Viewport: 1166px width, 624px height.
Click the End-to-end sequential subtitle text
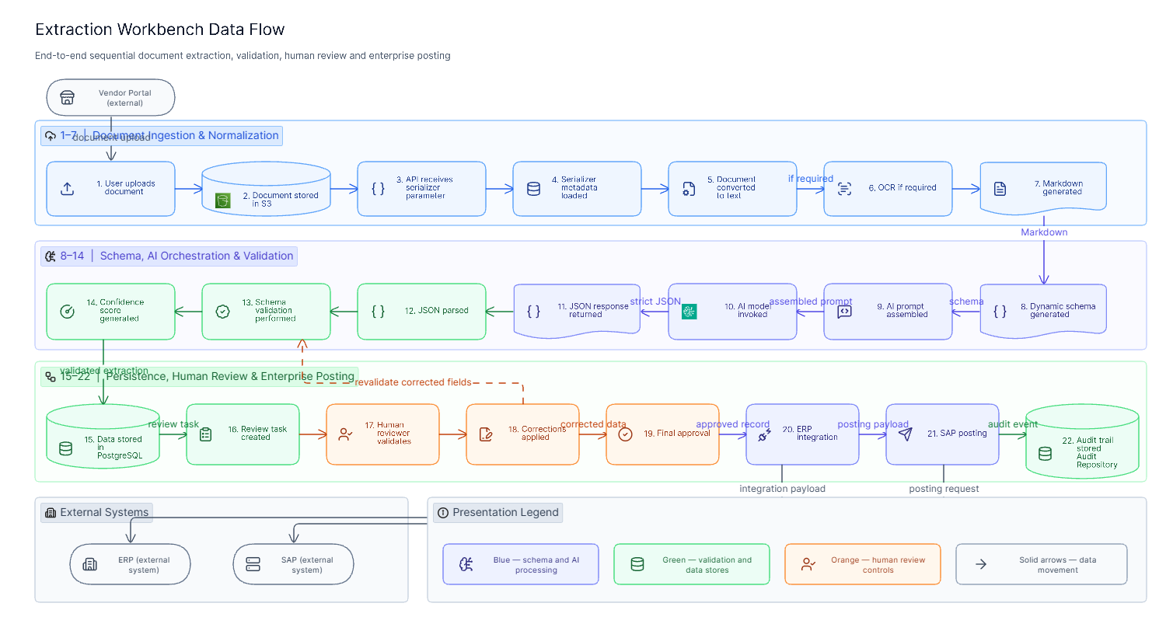click(x=243, y=56)
